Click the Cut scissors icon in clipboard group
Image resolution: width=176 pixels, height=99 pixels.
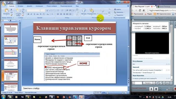tap(11, 10)
